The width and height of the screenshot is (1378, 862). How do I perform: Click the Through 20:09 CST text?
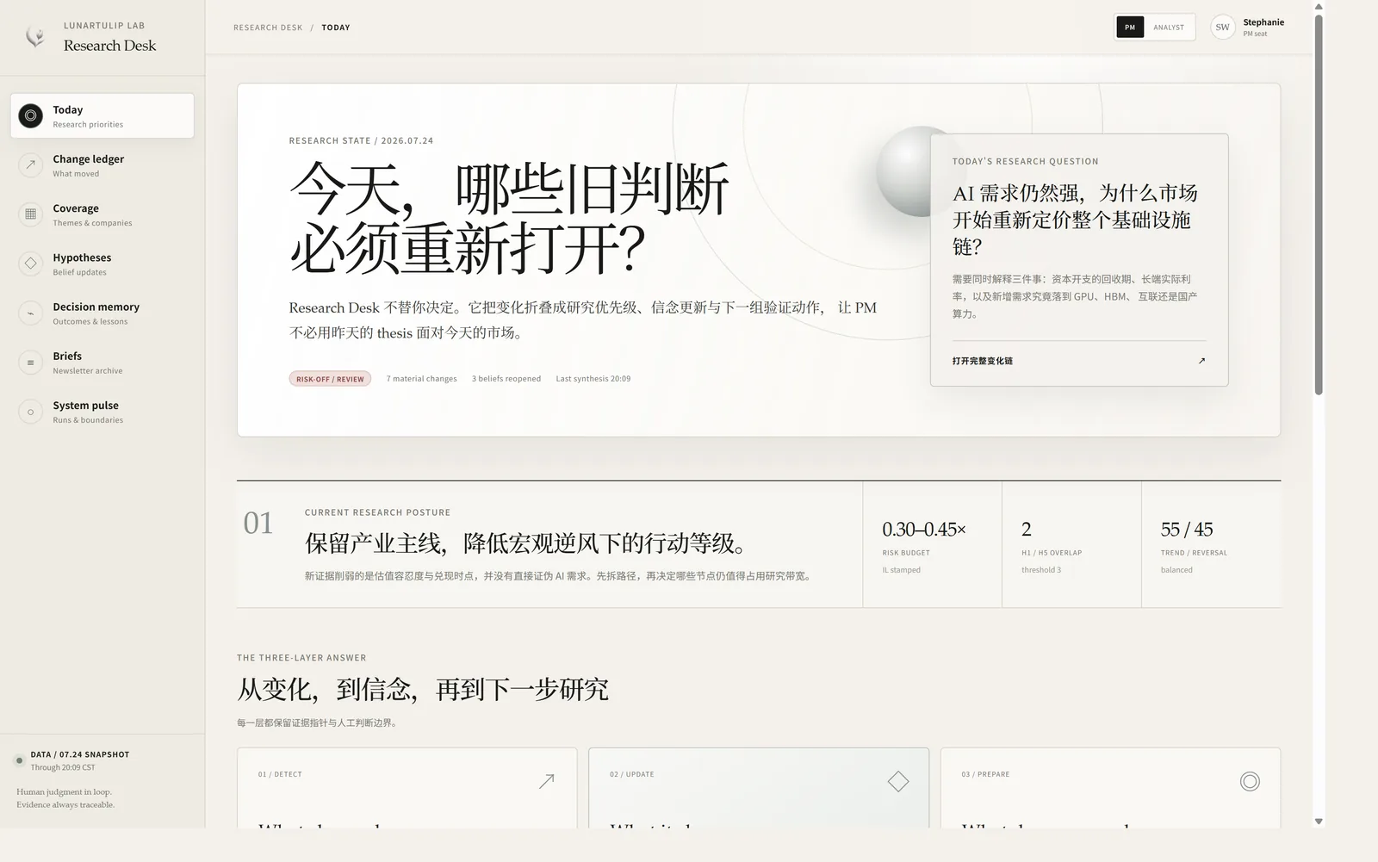coord(63,768)
